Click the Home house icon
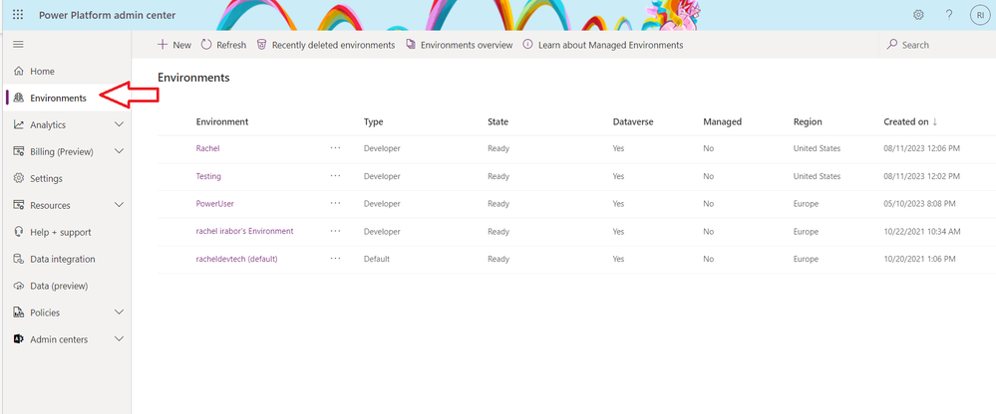Image resolution: width=996 pixels, height=414 pixels. 18,71
